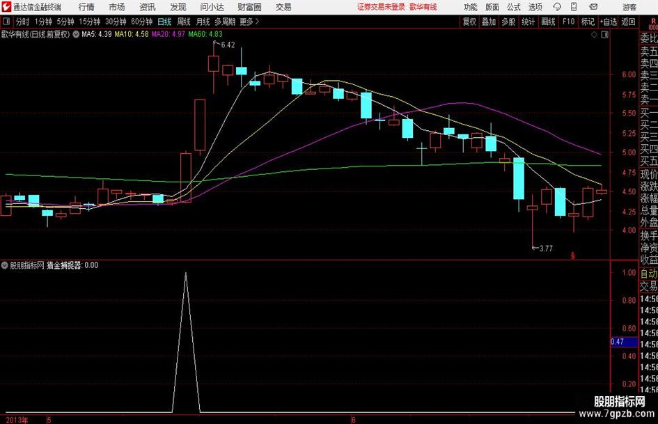658x424 pixels.
Task: Switch to the 周线 weekly tab
Action: tap(184, 22)
